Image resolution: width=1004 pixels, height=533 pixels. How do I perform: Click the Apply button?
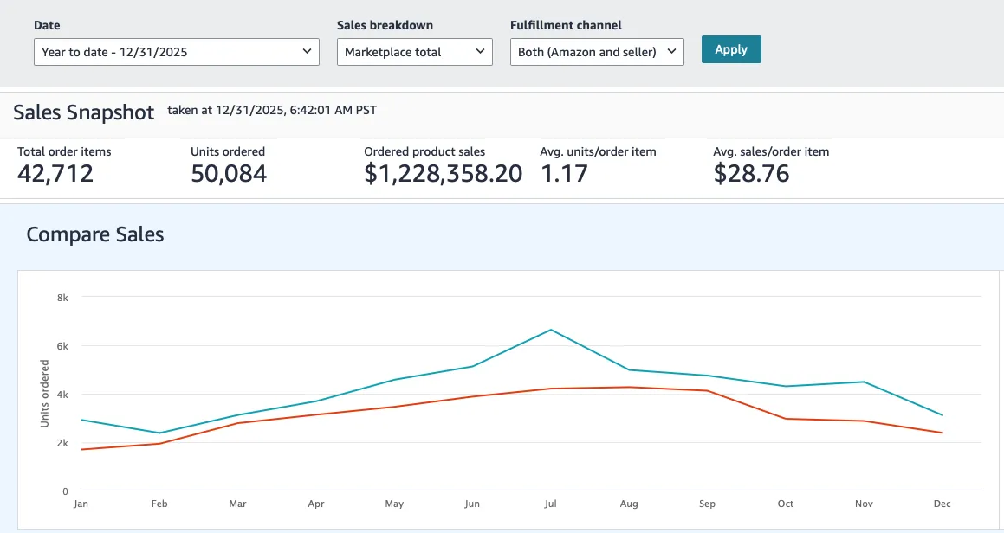730,49
